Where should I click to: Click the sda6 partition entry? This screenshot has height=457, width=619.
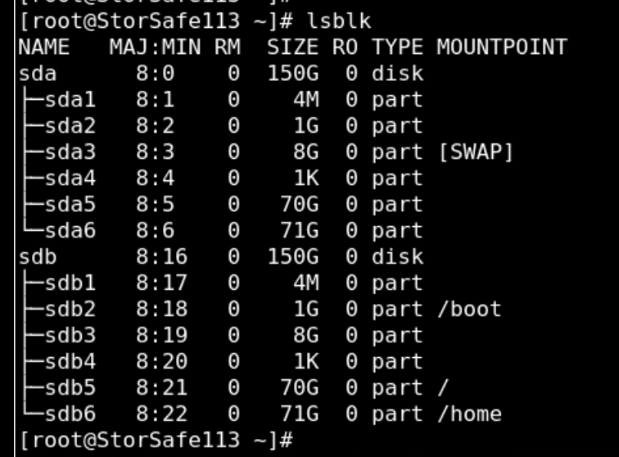[70, 230]
